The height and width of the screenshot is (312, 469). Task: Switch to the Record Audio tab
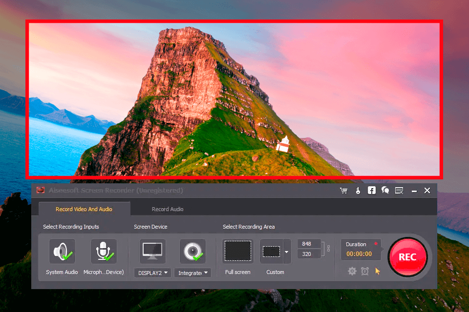coord(168,209)
